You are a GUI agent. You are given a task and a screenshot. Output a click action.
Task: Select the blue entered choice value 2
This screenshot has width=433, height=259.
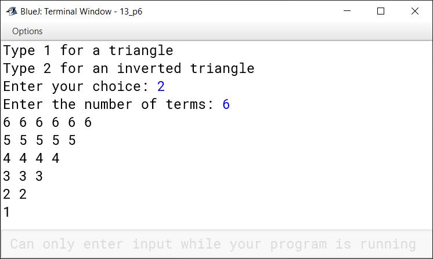161,86
